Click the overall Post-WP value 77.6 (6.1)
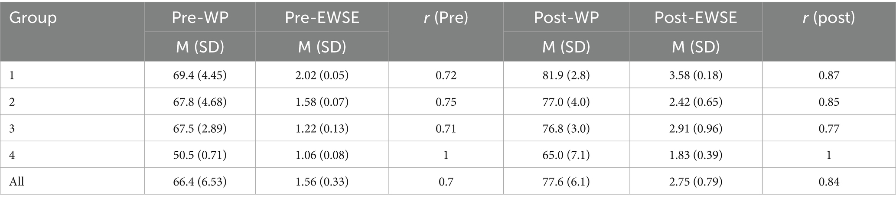Image resolution: width=896 pixels, height=202 pixels. pyautogui.click(x=566, y=182)
